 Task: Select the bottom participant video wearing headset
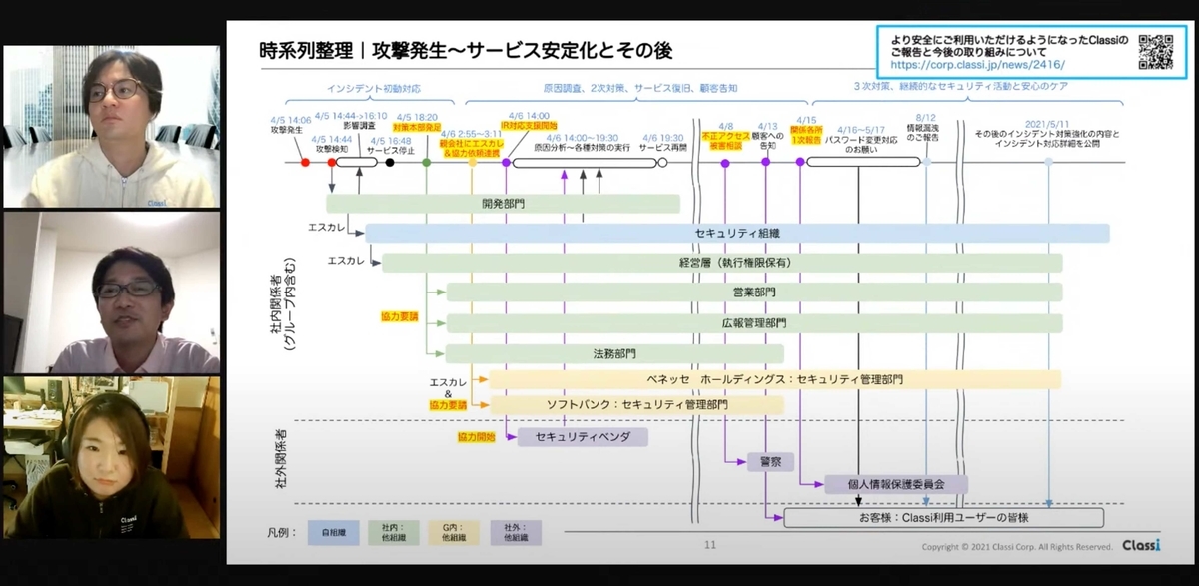tap(111, 457)
